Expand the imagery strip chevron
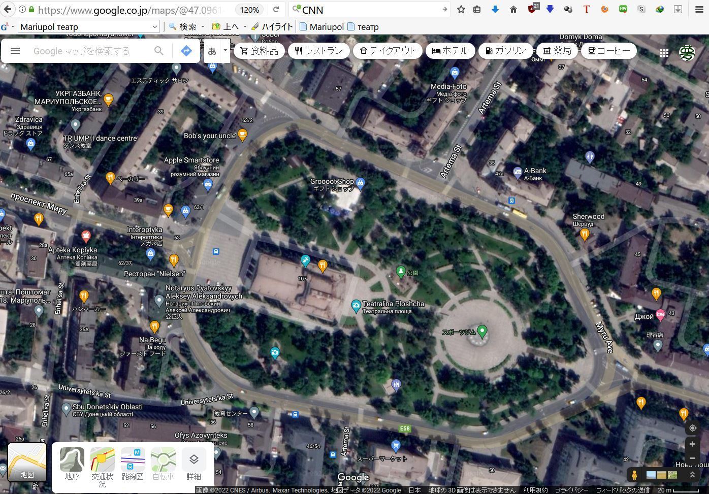The height and width of the screenshot is (494, 709). [x=692, y=475]
